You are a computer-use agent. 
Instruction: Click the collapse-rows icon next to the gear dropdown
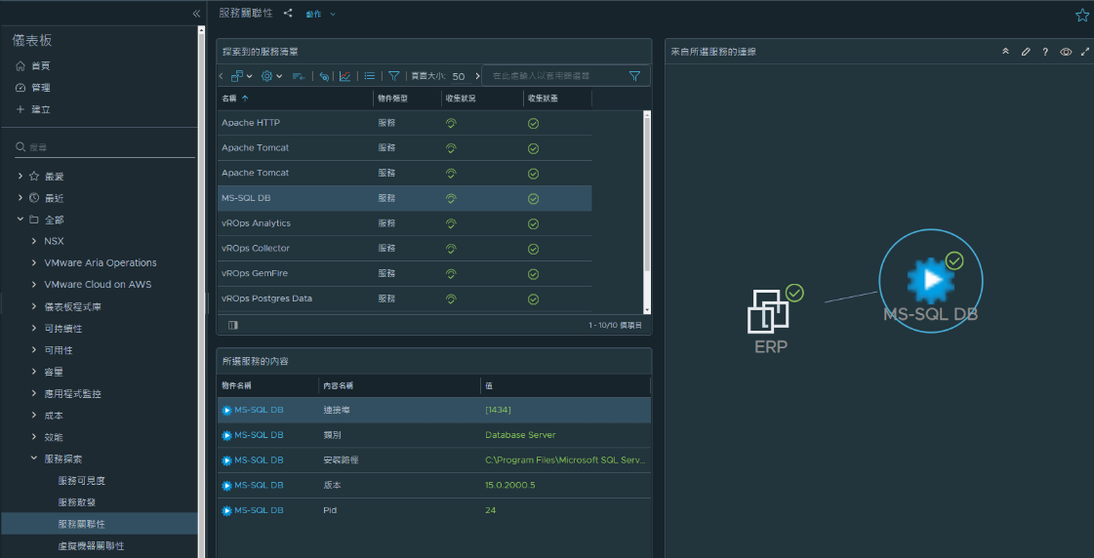(298, 76)
